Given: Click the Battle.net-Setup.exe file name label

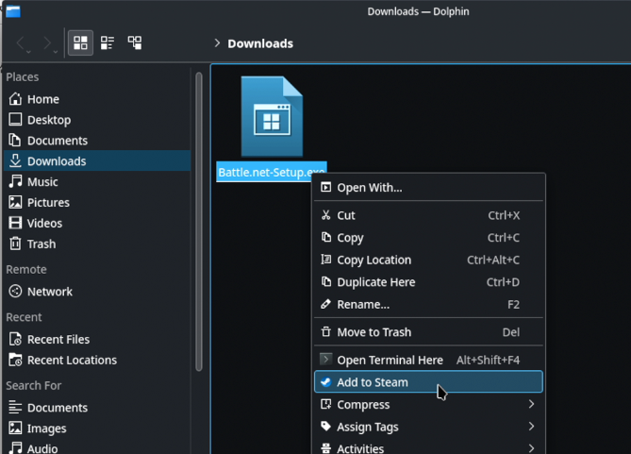Looking at the screenshot, I should click(x=272, y=172).
